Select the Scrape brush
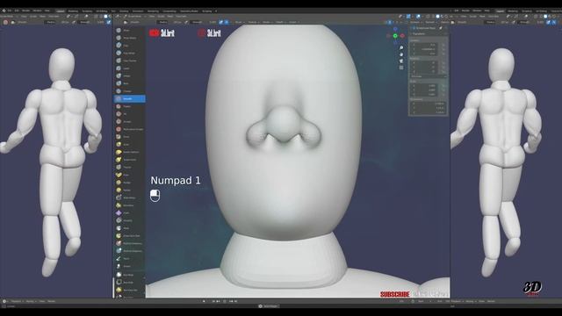The width and height of the screenshot is (562, 316). (129, 121)
